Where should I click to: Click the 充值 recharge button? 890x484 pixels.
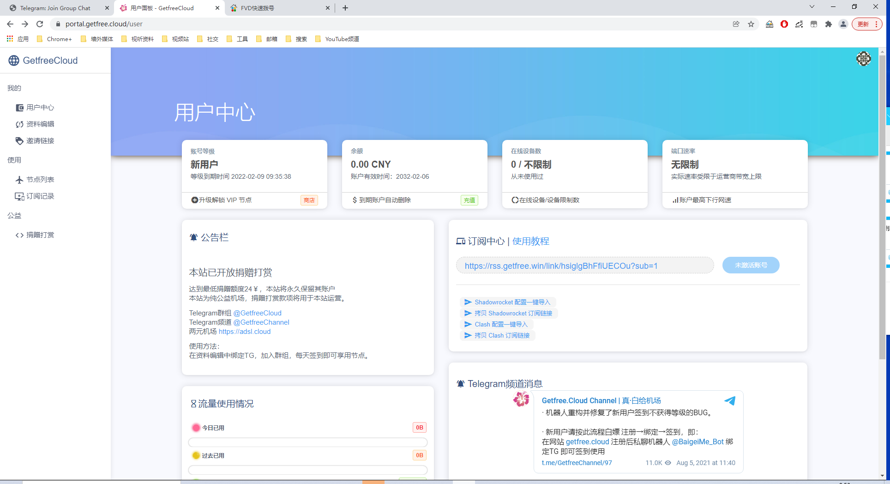469,200
